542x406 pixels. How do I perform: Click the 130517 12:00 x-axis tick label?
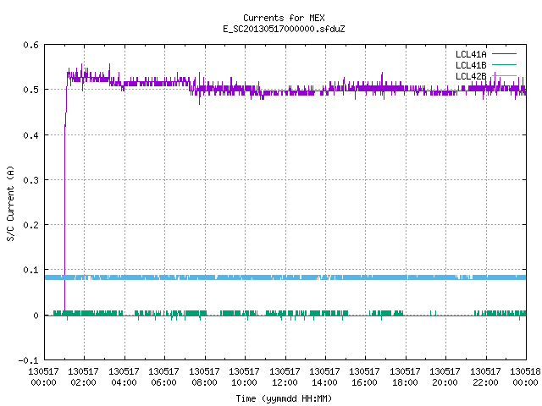point(285,377)
